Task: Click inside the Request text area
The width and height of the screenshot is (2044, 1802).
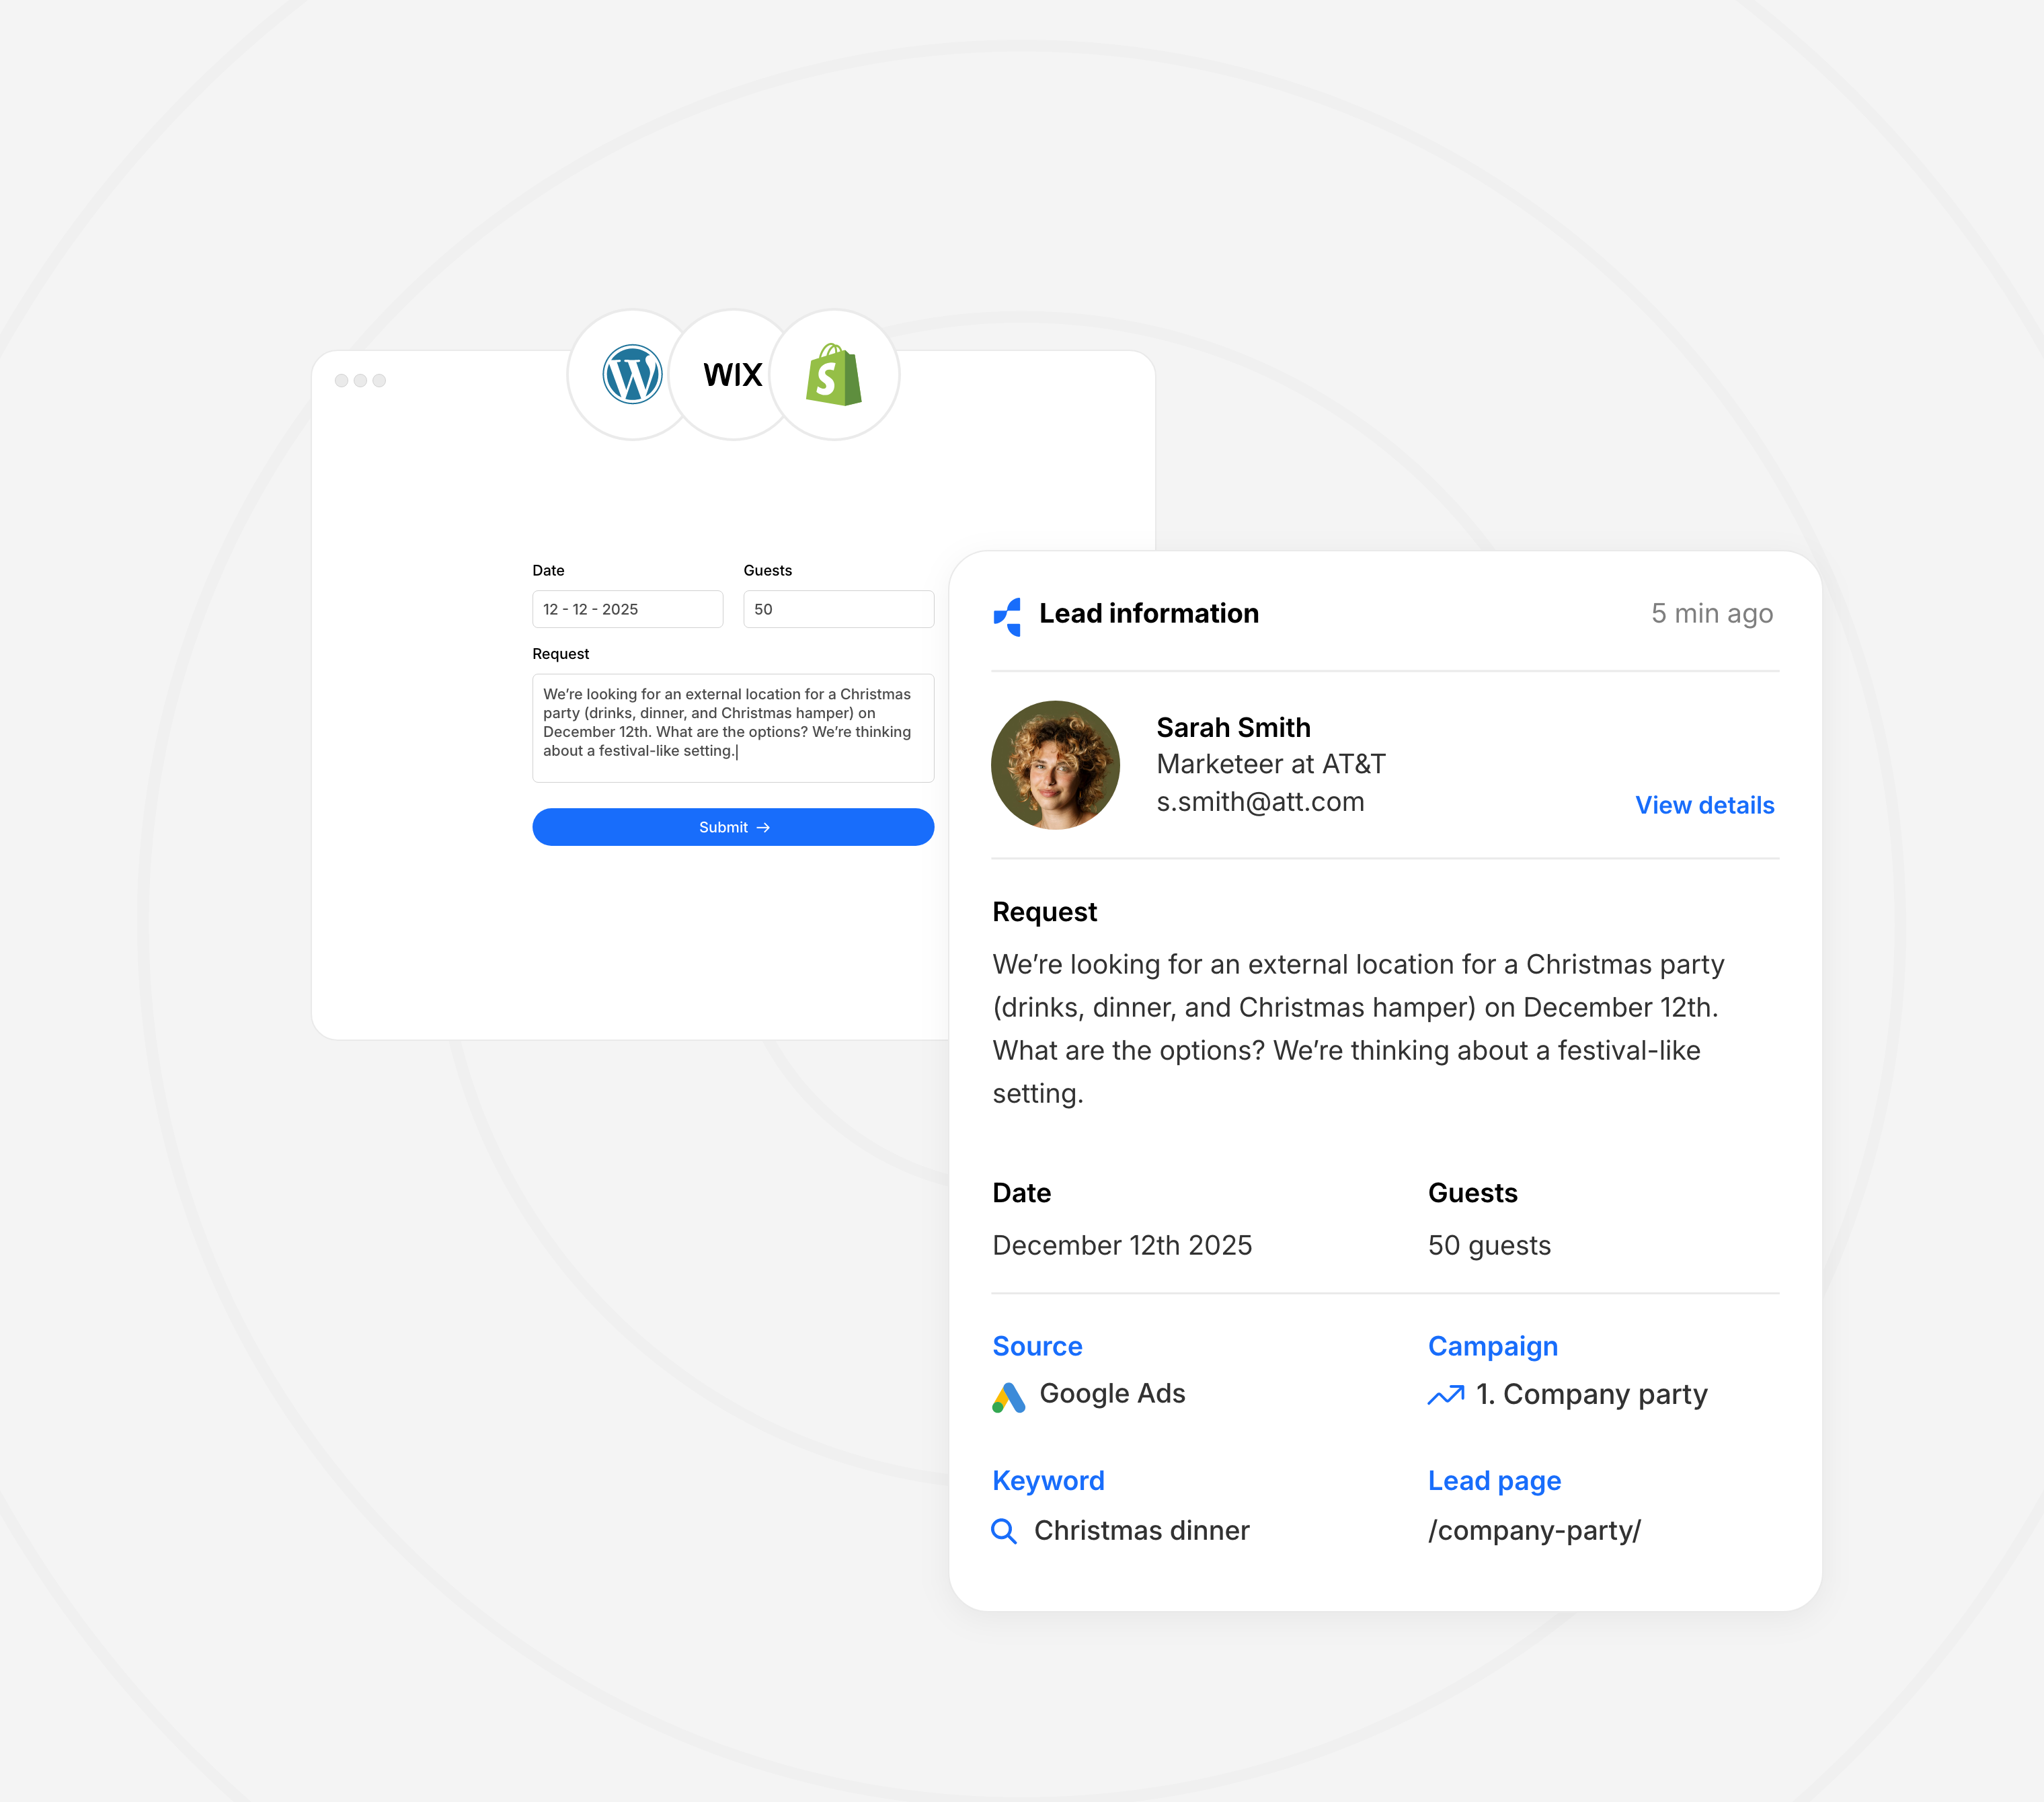Action: [733, 727]
